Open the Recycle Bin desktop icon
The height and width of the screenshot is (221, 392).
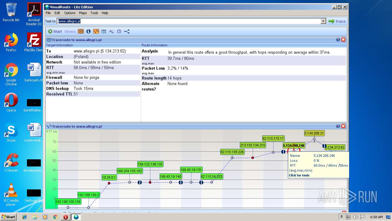[x=11, y=12]
